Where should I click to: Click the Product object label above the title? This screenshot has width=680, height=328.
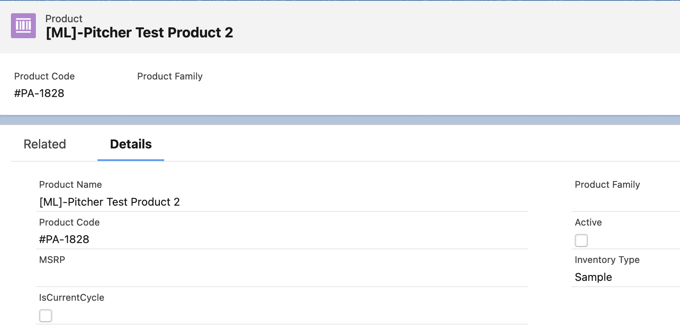[64, 19]
